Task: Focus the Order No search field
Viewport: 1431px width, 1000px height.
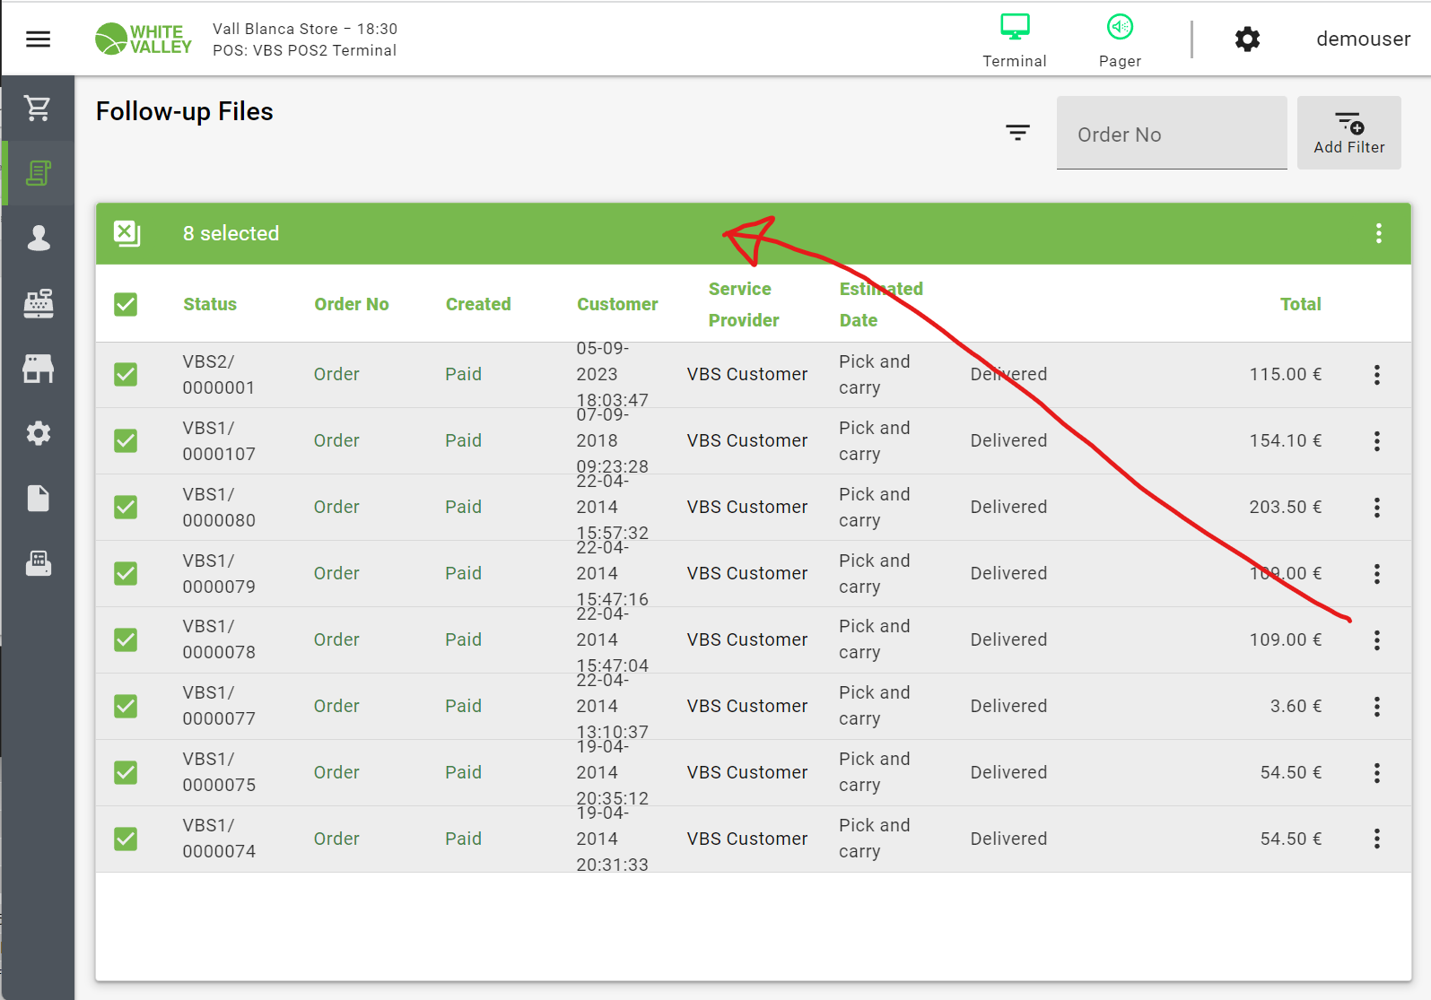Action: tap(1171, 135)
